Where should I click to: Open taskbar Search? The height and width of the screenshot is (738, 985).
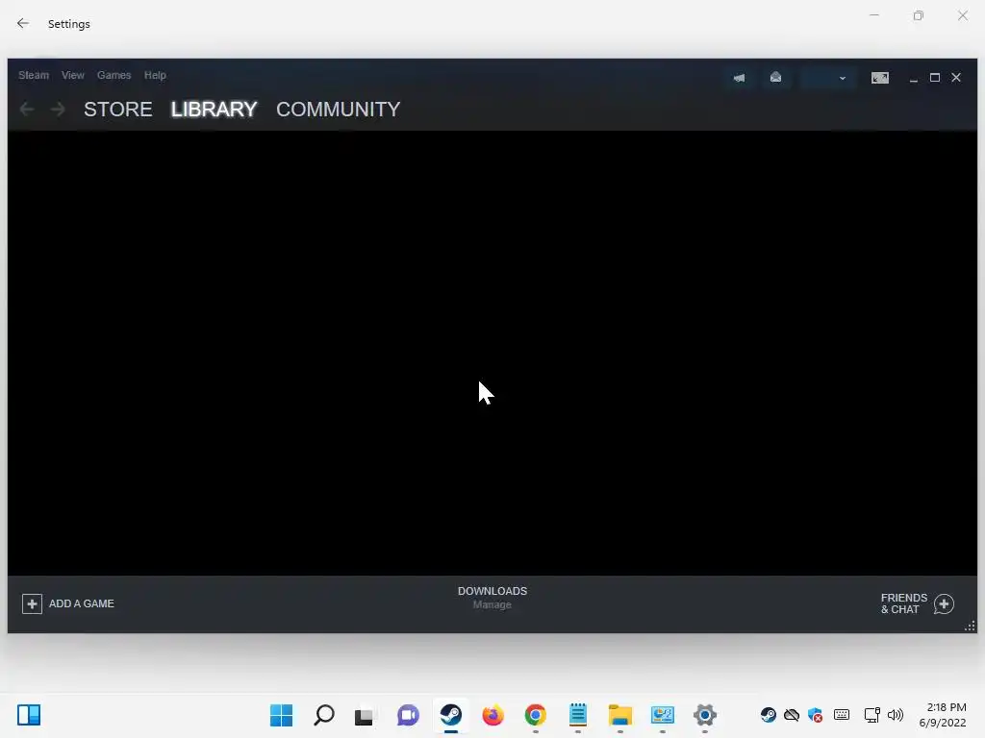(324, 715)
